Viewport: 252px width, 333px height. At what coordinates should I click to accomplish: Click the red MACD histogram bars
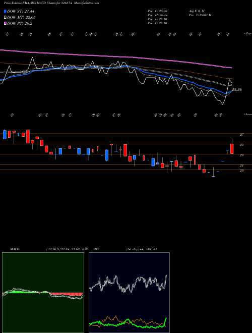67,294
